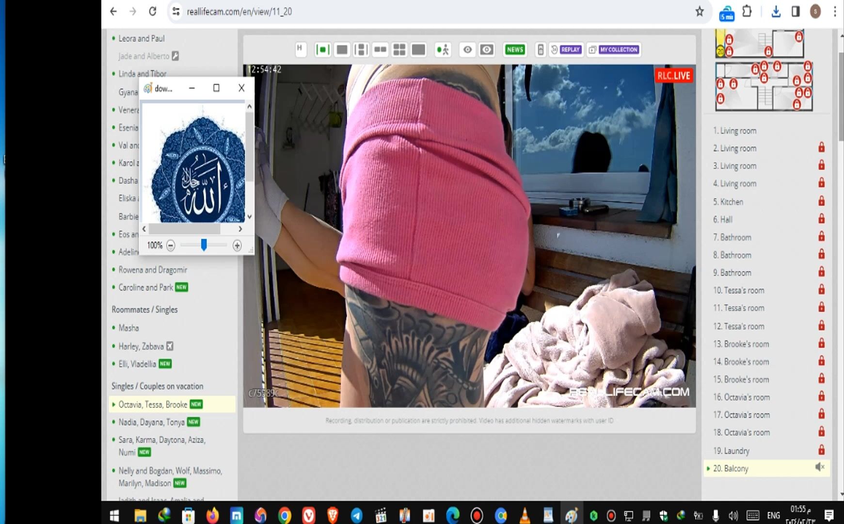Viewport: 844px width, 524px height.
Task: Click the zoom slider in image viewer
Action: click(x=204, y=246)
